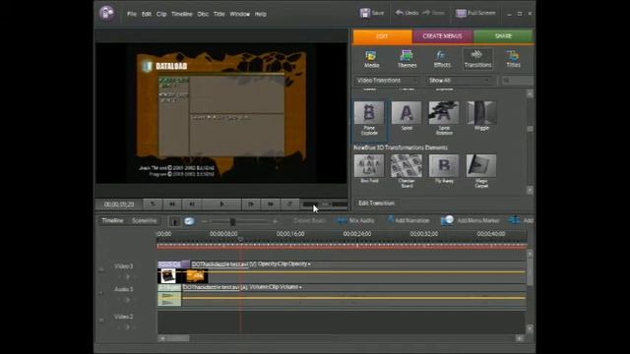Adjust the timeline zoom slider handle
This screenshot has height=354, width=630.
[232, 221]
